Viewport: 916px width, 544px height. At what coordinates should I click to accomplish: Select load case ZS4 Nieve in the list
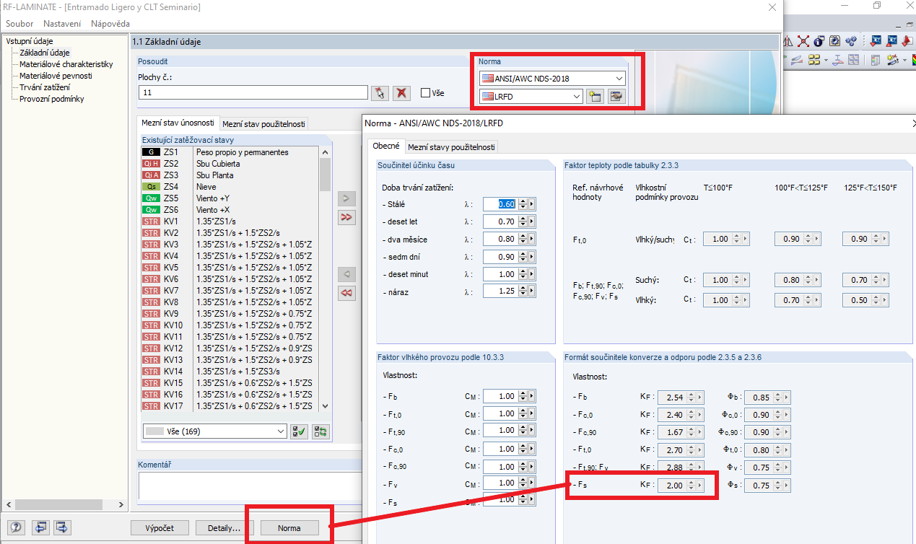pos(230,187)
